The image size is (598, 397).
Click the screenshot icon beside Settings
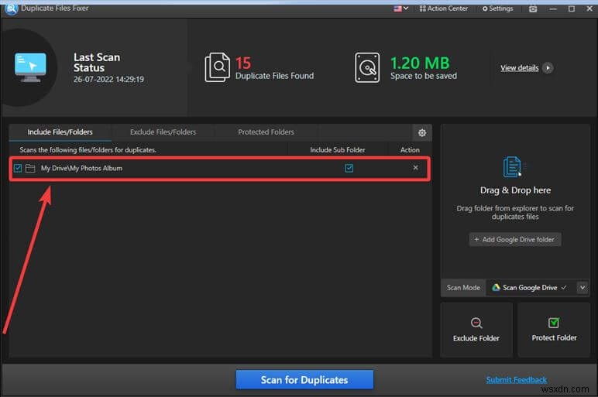533,9
